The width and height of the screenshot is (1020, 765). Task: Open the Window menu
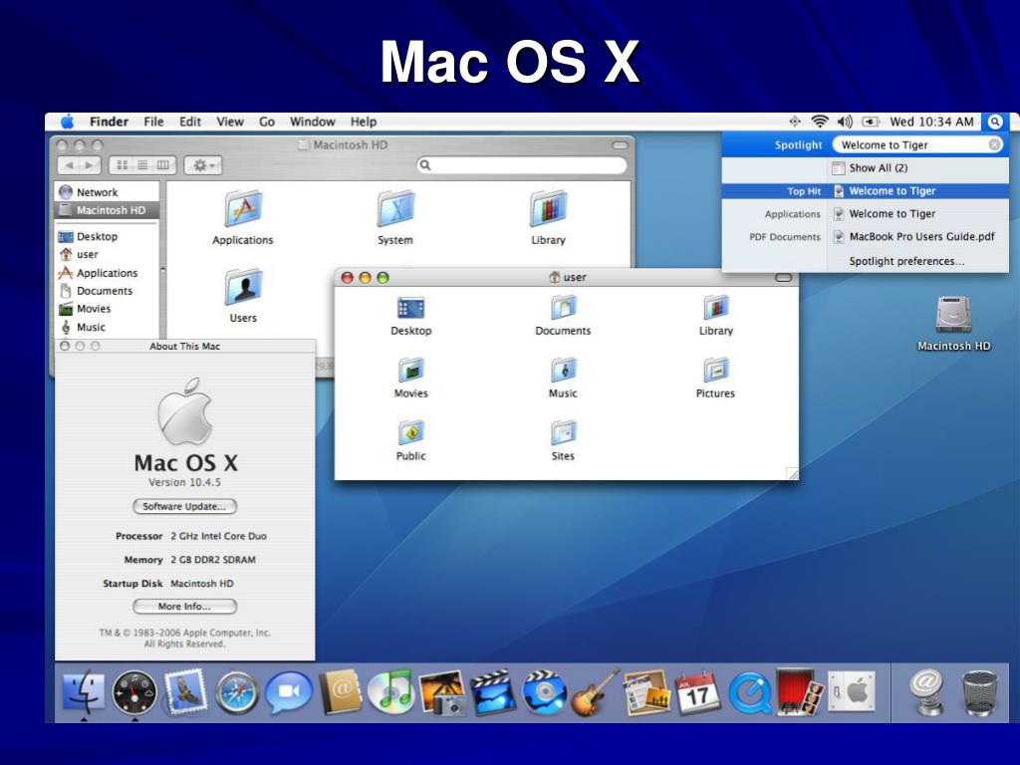coord(312,122)
